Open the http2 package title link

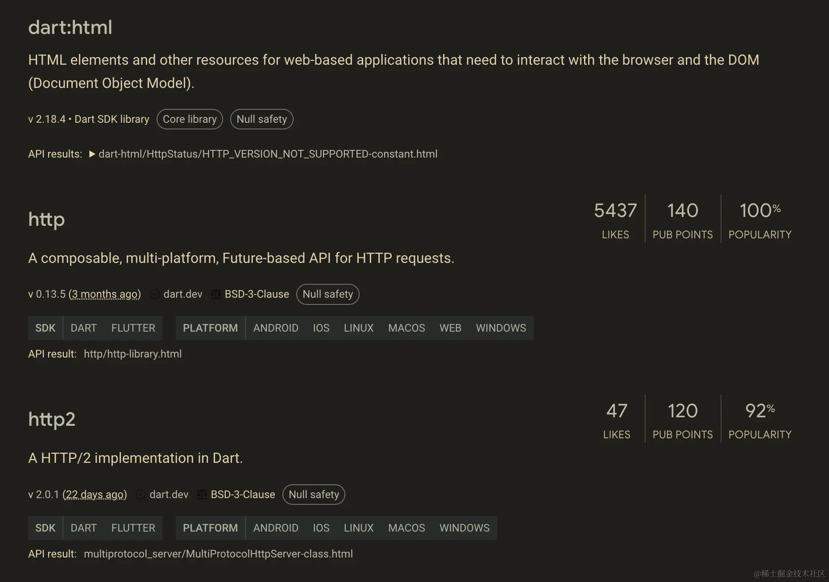(52, 420)
